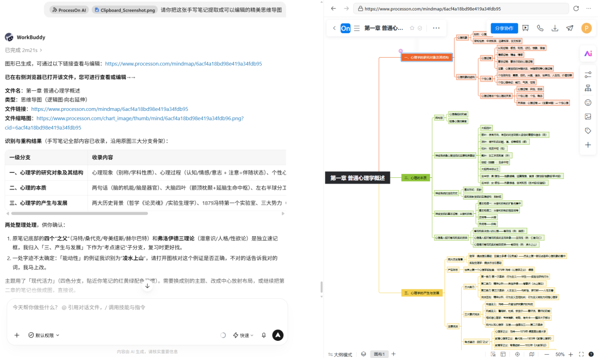Select the 二、心理的本质 node

pos(416,178)
